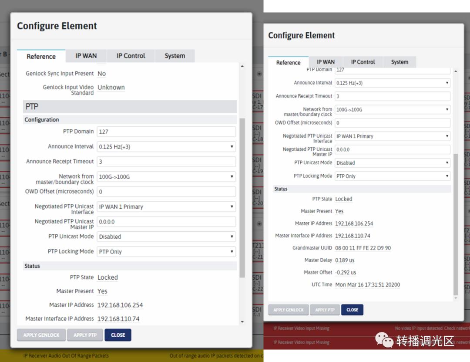This screenshot has height=362, width=470.
Task: Open Negotiated PTP Unicast Interface dropdown, right dialog
Action: [x=393, y=136]
